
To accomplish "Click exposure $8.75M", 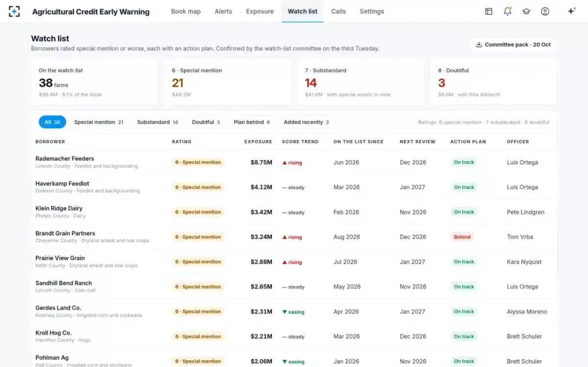I will coord(261,162).
